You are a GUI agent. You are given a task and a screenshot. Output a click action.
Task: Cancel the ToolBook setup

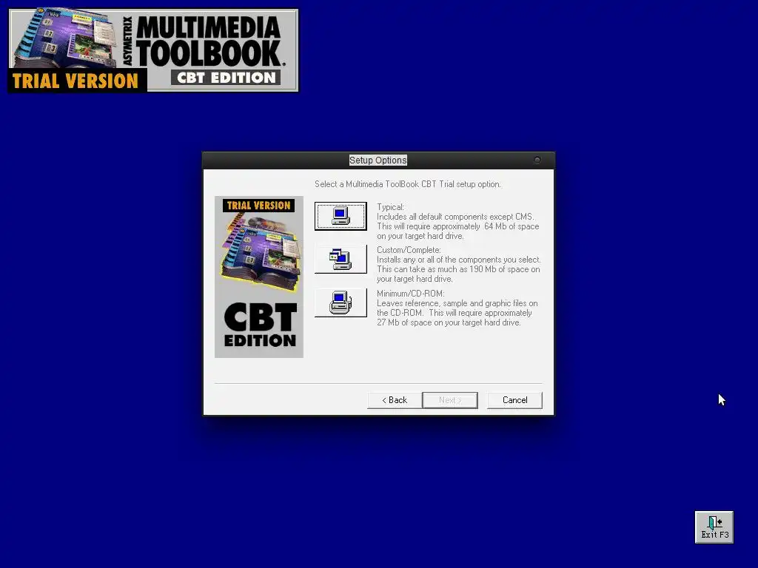(515, 400)
